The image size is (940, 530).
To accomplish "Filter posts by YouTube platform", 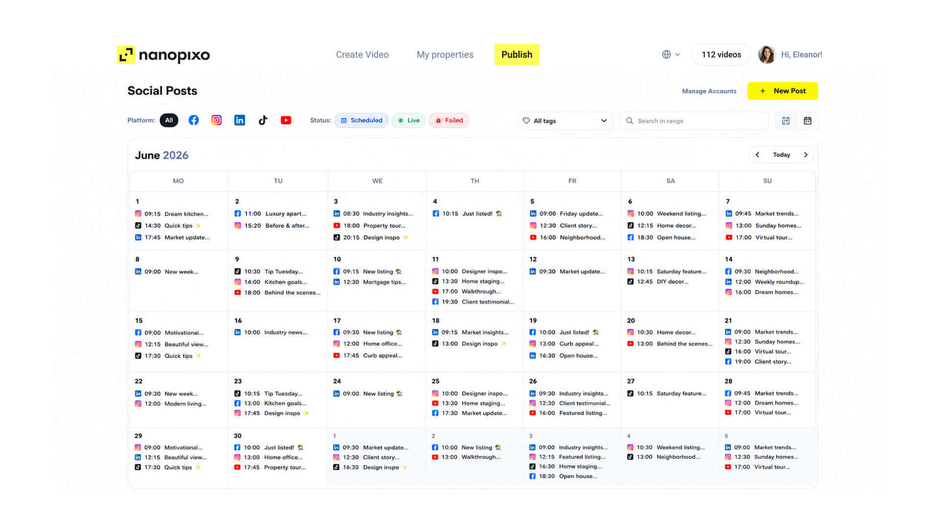I will coord(286,120).
